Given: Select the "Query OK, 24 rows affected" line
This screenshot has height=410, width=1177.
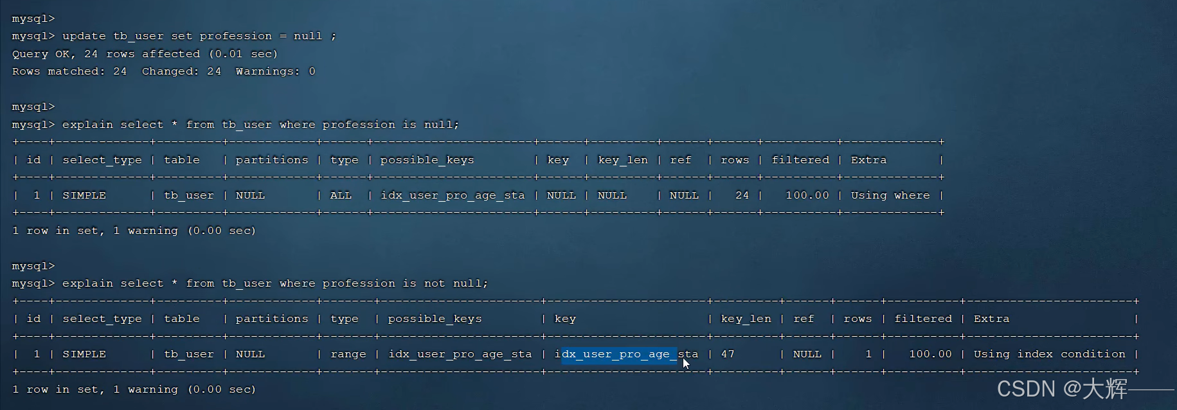Looking at the screenshot, I should pyautogui.click(x=145, y=54).
